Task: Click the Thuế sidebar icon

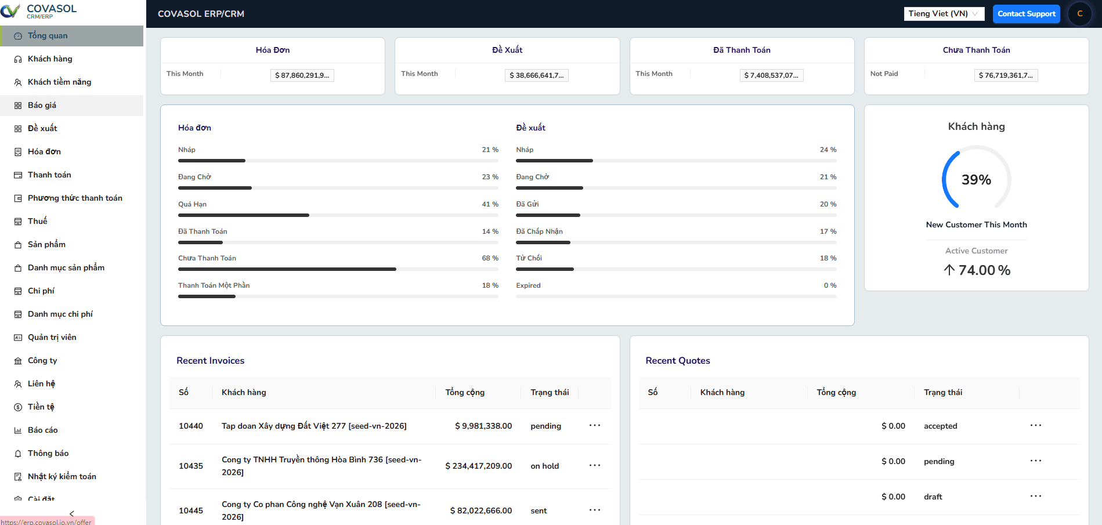Action: [x=17, y=221]
